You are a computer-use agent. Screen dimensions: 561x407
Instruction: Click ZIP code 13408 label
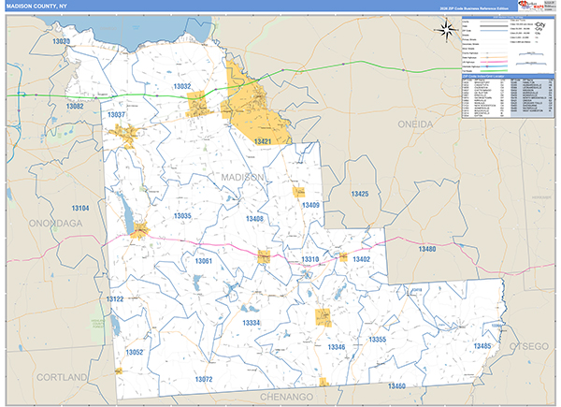coord(253,218)
